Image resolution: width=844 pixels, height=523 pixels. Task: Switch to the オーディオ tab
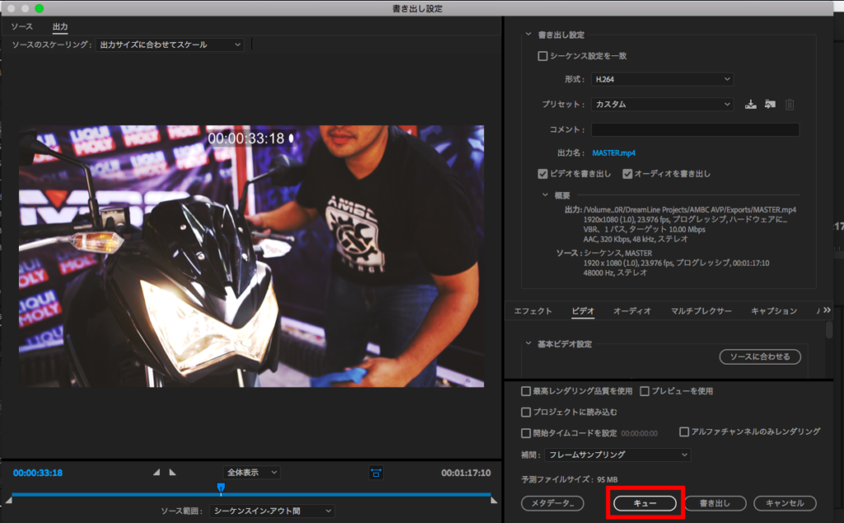[631, 311]
